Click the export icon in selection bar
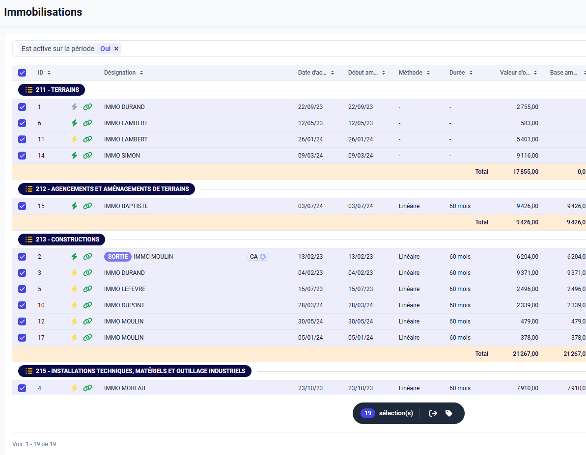This screenshot has height=455, width=586. 433,413
